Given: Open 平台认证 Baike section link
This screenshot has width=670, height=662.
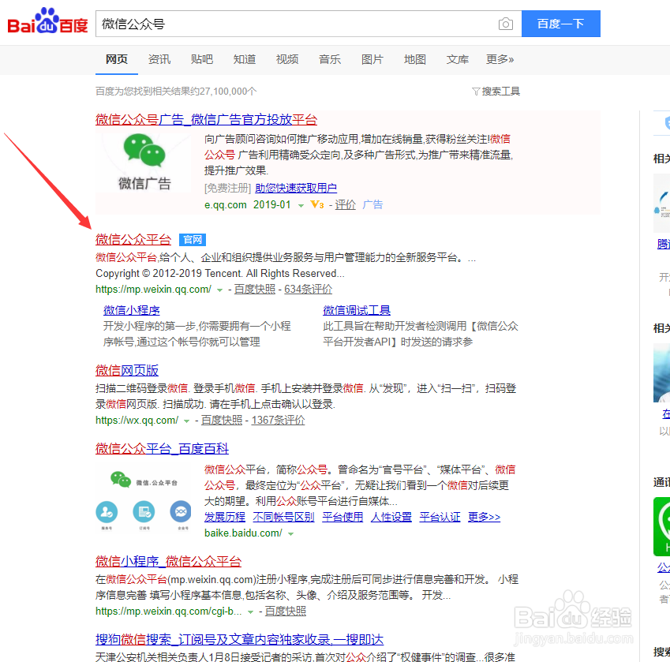Looking at the screenshot, I should pos(440,518).
